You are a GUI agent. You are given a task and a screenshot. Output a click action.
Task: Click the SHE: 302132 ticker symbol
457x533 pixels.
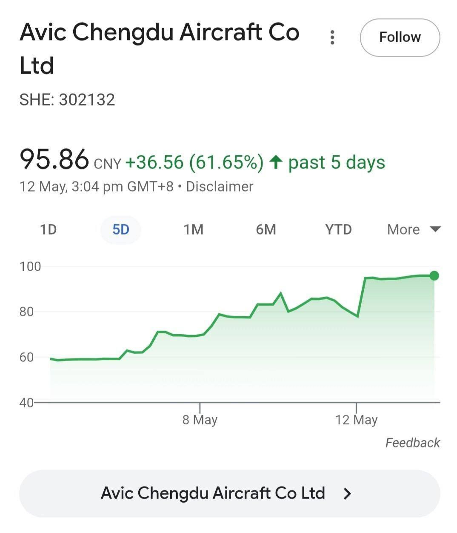tap(67, 100)
